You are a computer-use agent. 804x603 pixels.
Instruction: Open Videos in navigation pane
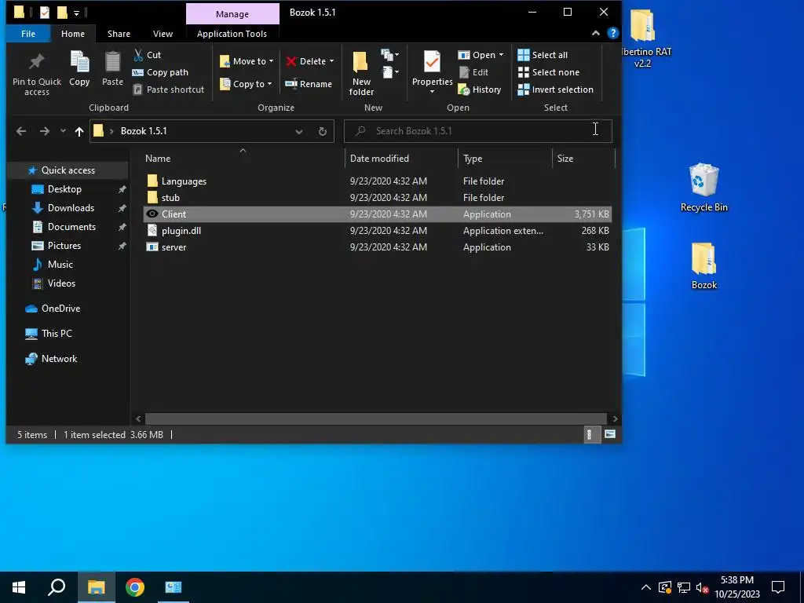[x=61, y=283]
